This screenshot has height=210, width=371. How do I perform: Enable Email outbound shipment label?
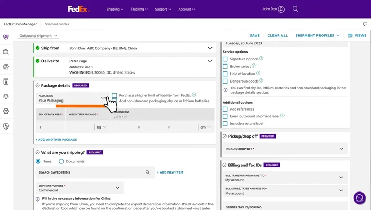(225, 116)
